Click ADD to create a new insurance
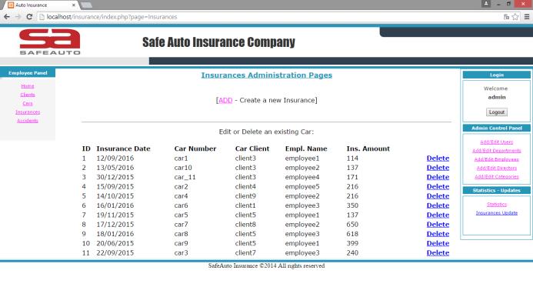The width and height of the screenshot is (533, 287). (x=225, y=100)
